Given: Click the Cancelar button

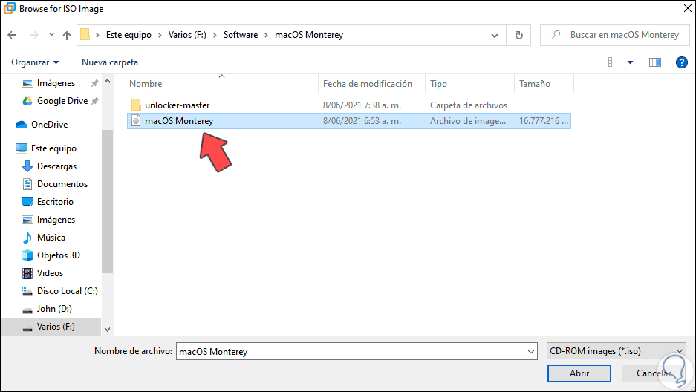Looking at the screenshot, I should point(654,373).
